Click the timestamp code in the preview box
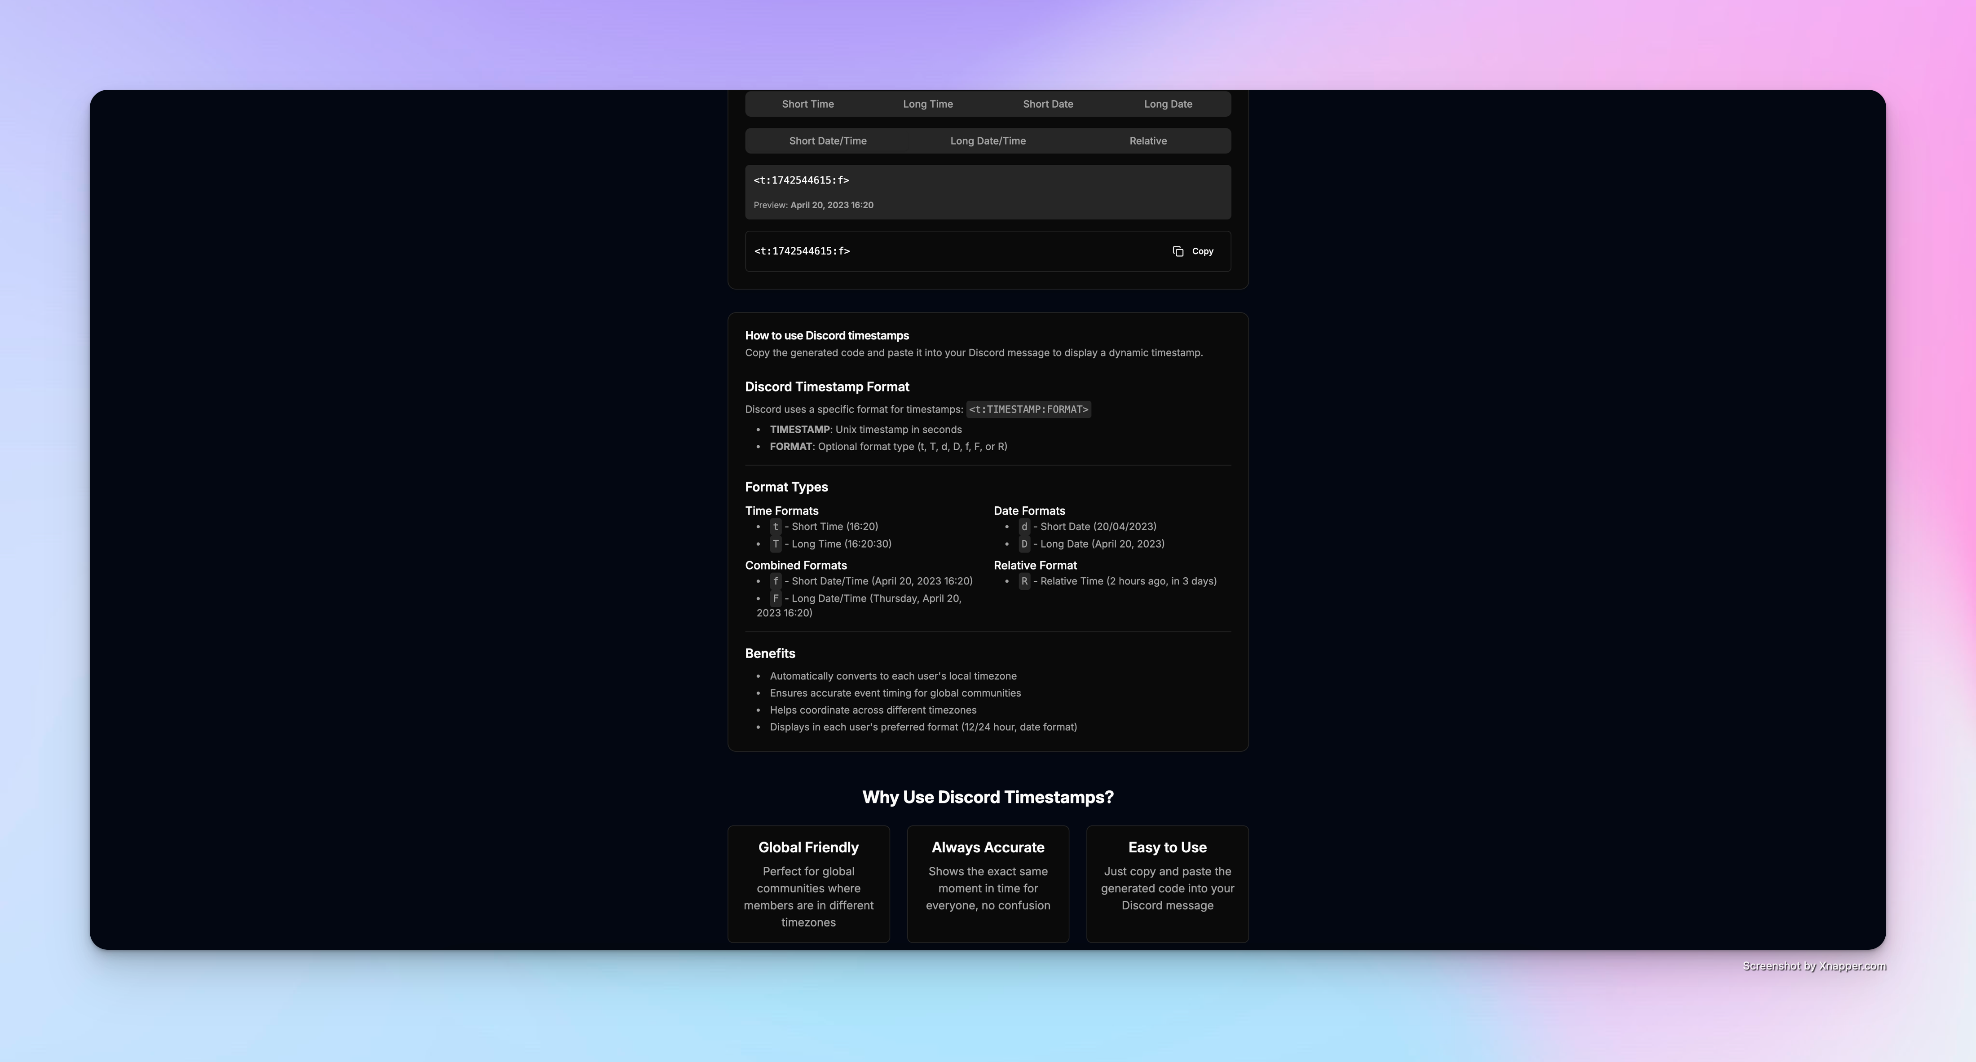This screenshot has width=1976, height=1062. point(801,180)
